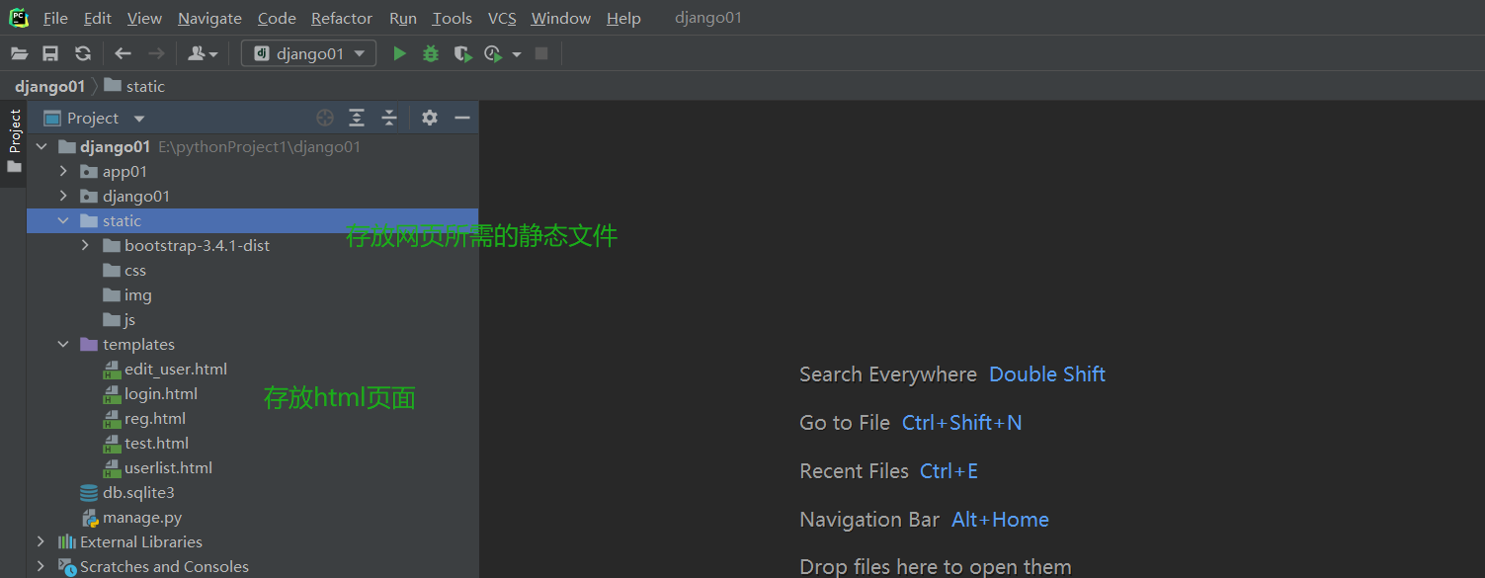Open the Edit menu
The image size is (1485, 578).
click(x=98, y=18)
